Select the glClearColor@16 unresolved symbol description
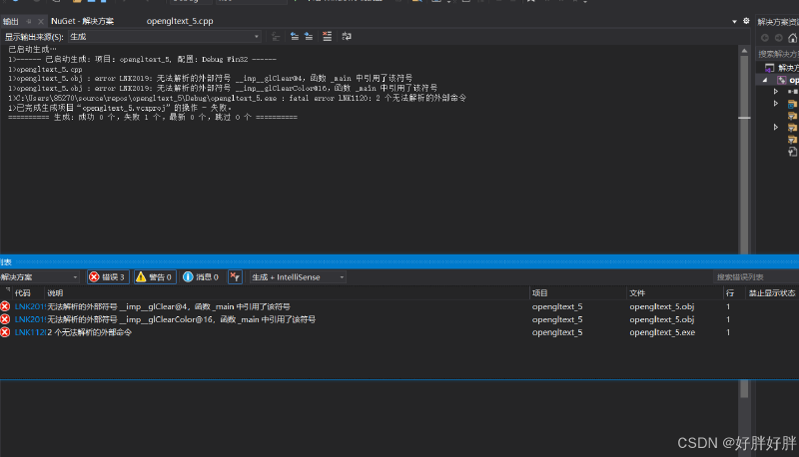The width and height of the screenshot is (799, 457). tap(182, 319)
